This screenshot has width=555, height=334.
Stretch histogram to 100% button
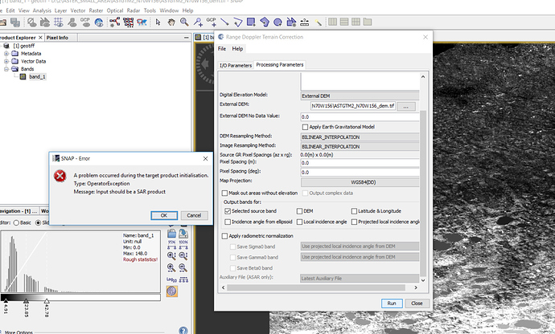pos(183,245)
